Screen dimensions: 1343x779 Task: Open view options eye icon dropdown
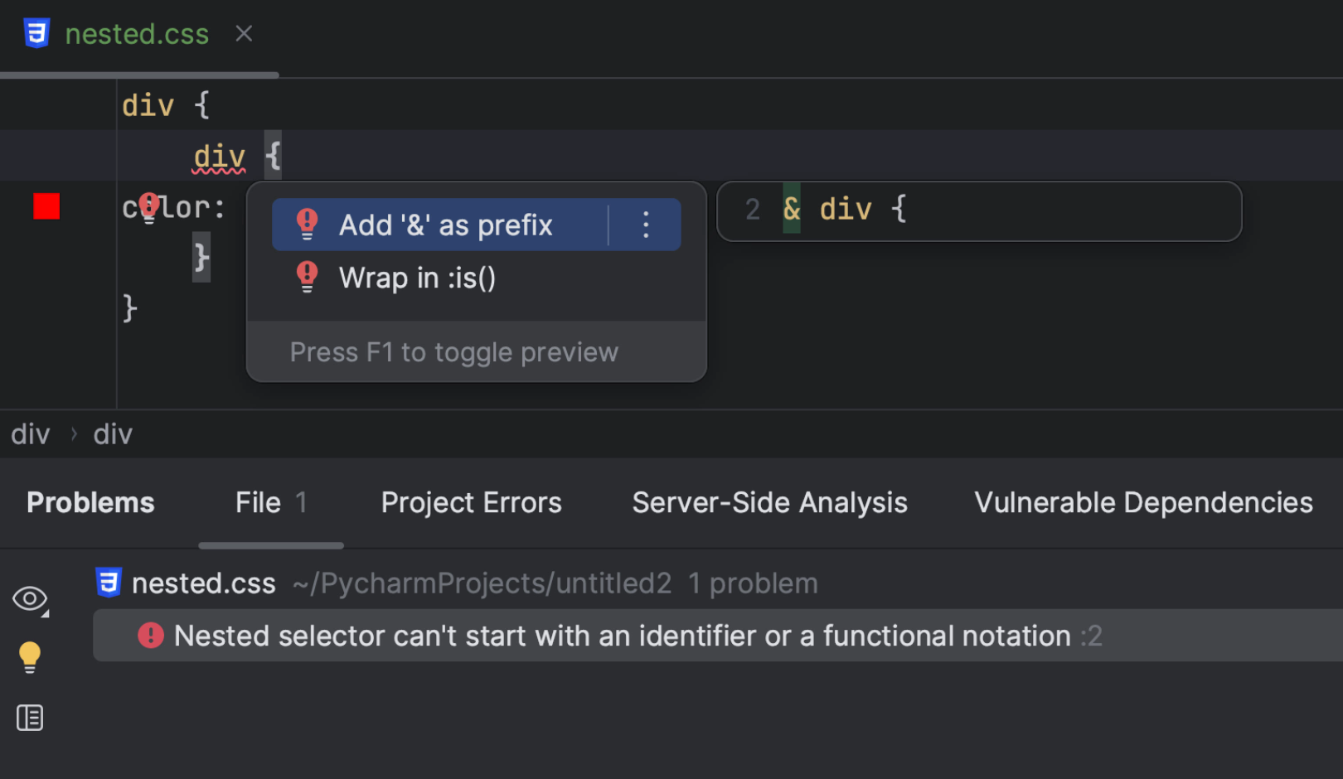pyautogui.click(x=31, y=599)
